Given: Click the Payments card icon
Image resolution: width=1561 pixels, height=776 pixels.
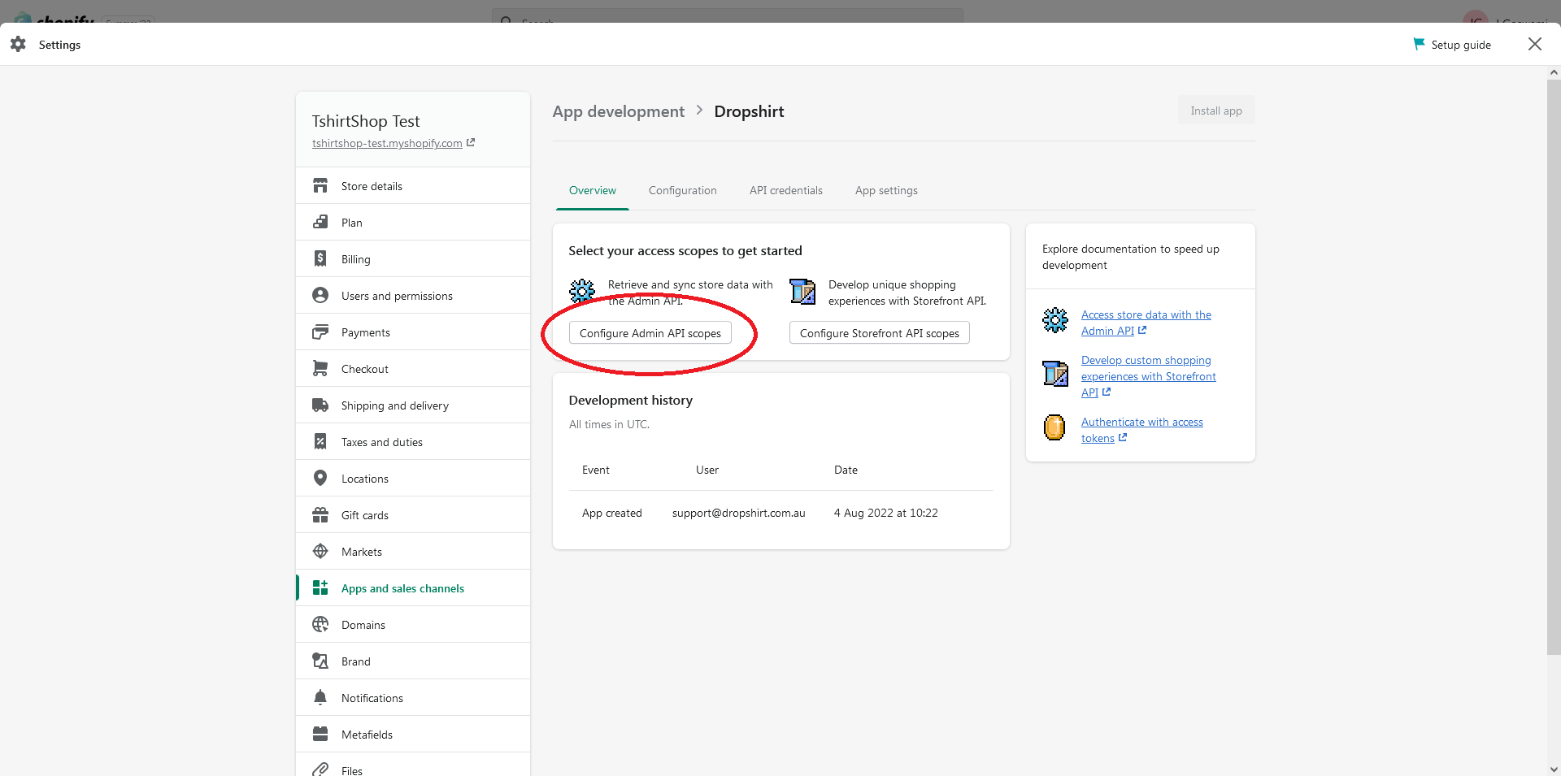Looking at the screenshot, I should 320,332.
